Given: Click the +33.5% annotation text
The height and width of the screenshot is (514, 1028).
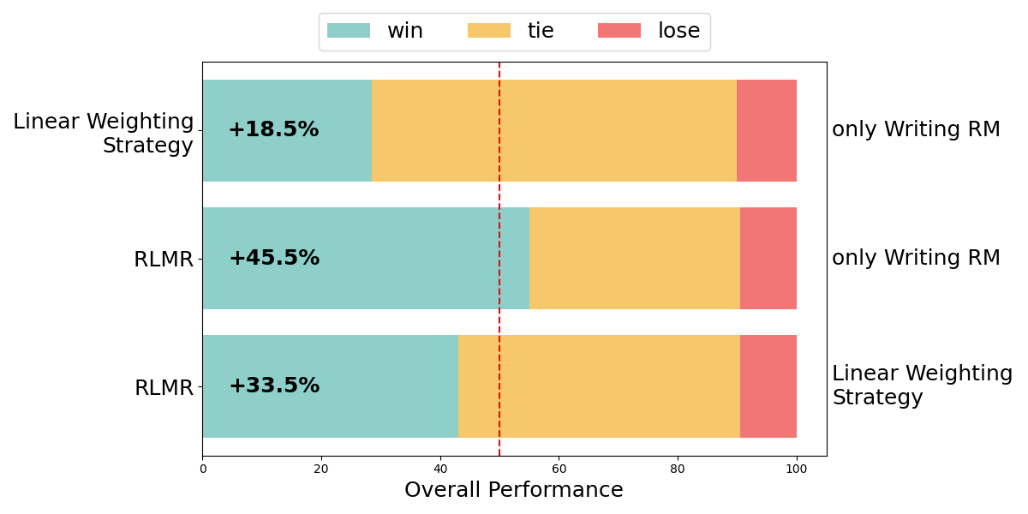Looking at the screenshot, I should point(274,385).
